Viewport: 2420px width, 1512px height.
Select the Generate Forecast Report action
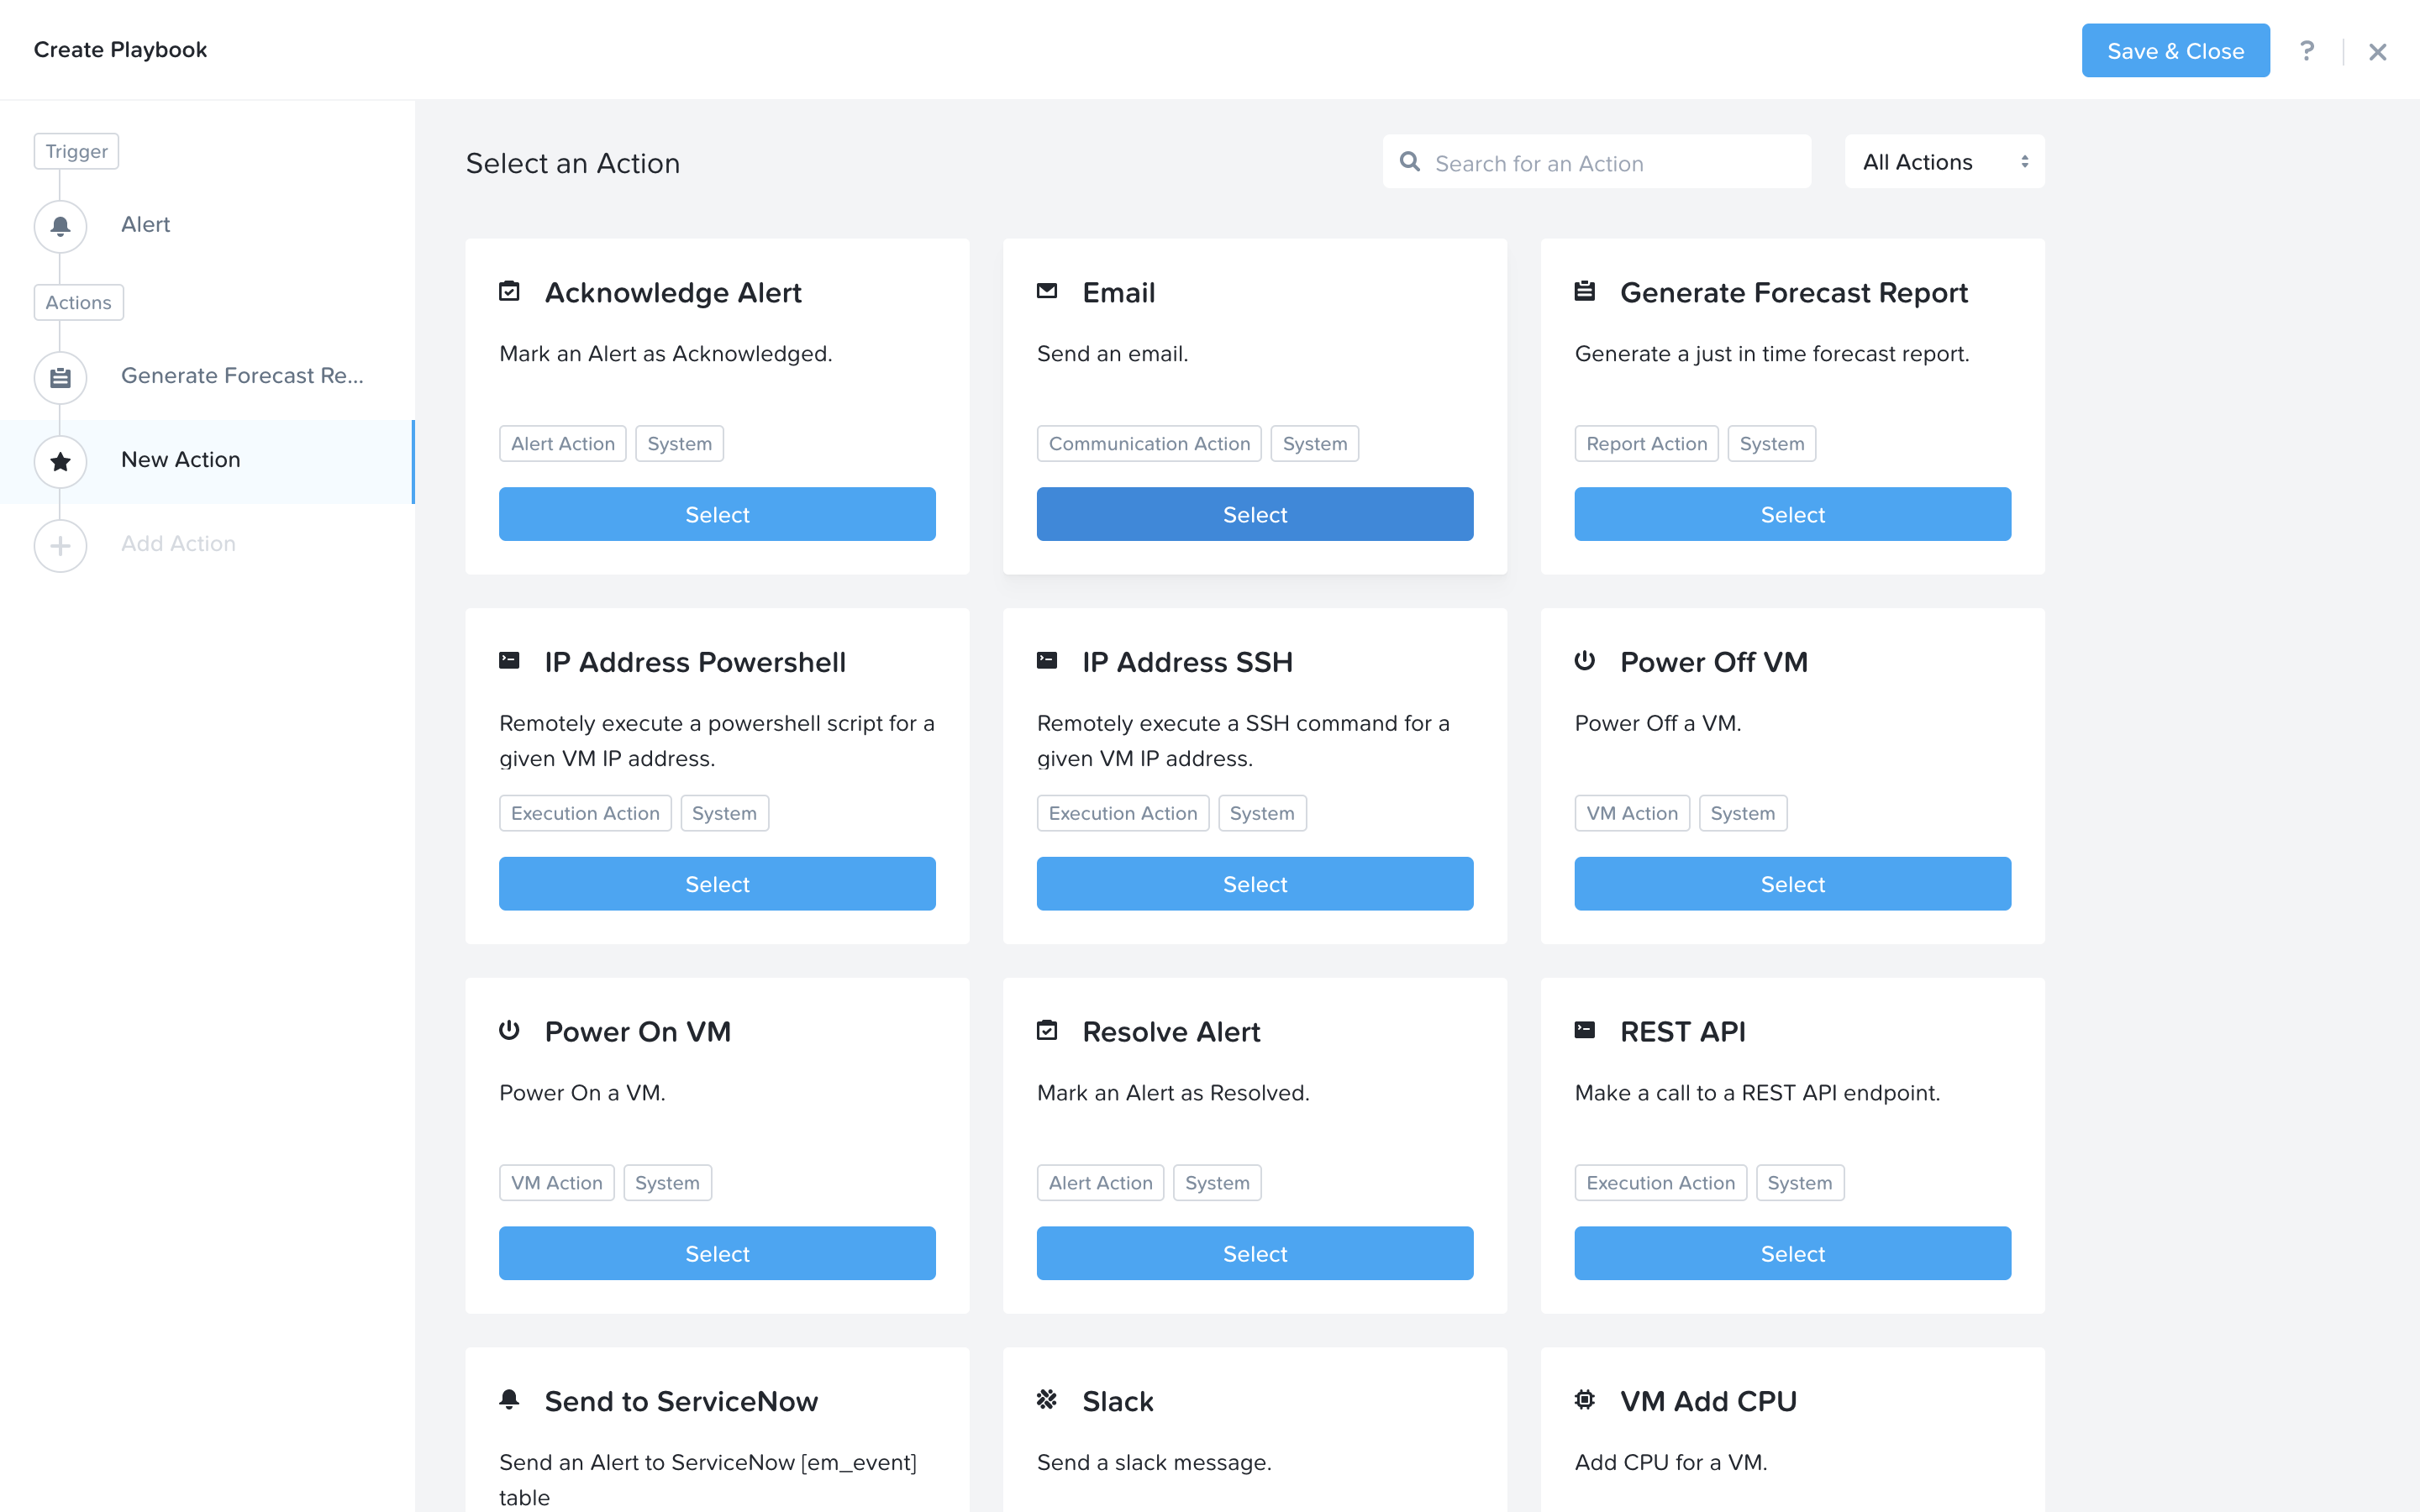(x=1793, y=514)
